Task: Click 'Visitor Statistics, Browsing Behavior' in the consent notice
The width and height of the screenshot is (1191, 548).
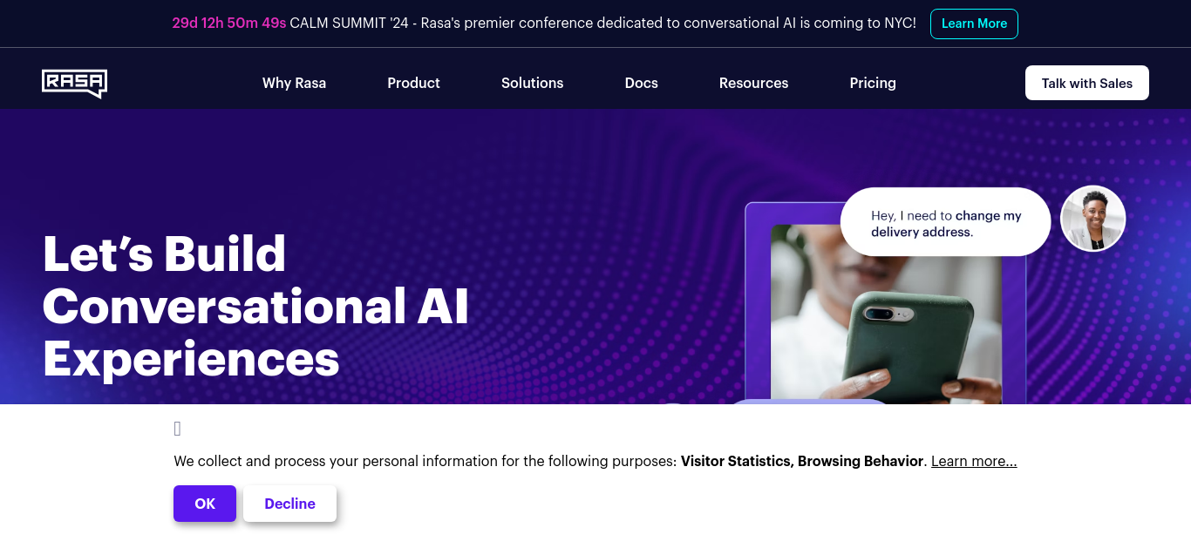Action: (x=802, y=461)
